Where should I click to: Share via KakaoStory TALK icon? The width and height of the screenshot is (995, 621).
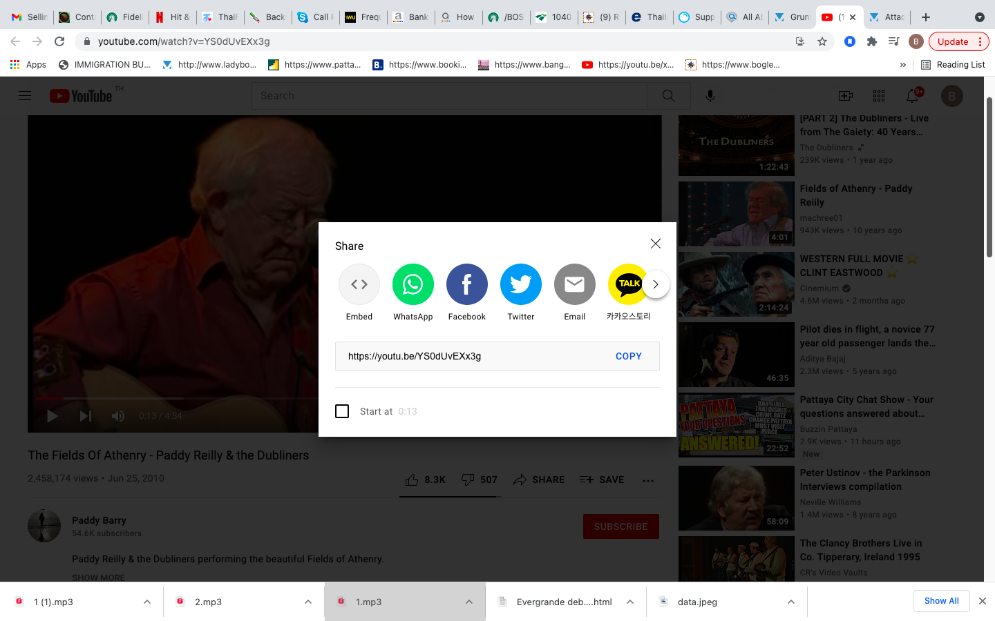tap(627, 284)
